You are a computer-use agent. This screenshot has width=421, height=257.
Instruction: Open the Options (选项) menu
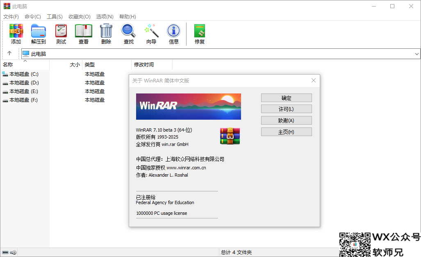click(105, 16)
